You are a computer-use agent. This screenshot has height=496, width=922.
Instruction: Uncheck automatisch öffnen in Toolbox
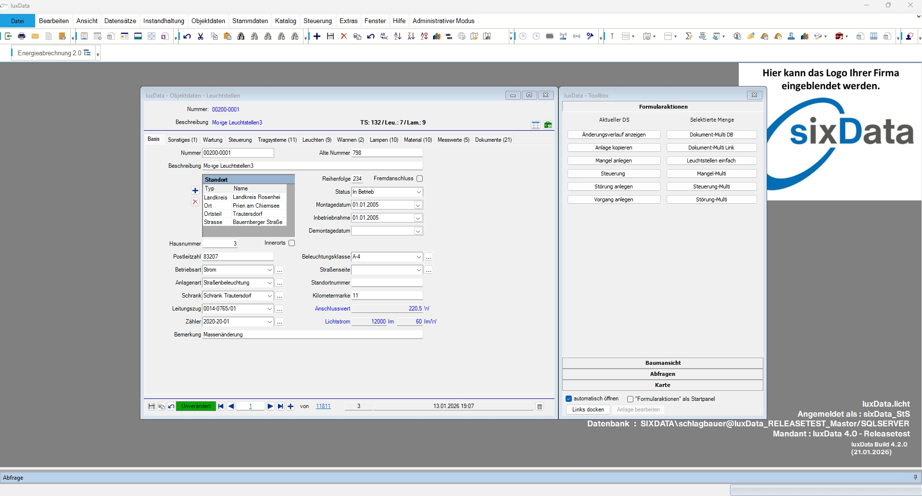tap(569, 399)
